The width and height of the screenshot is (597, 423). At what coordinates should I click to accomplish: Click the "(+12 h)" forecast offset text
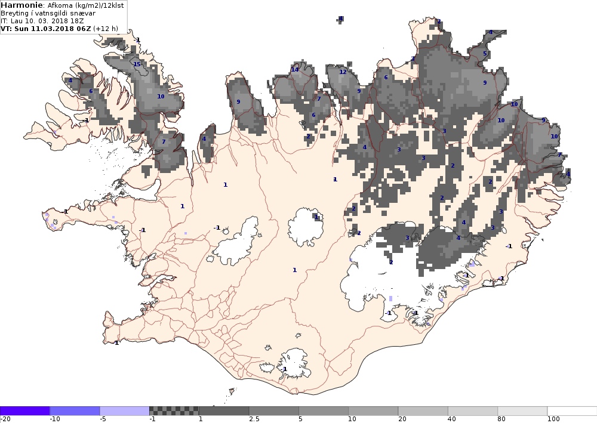click(x=106, y=29)
